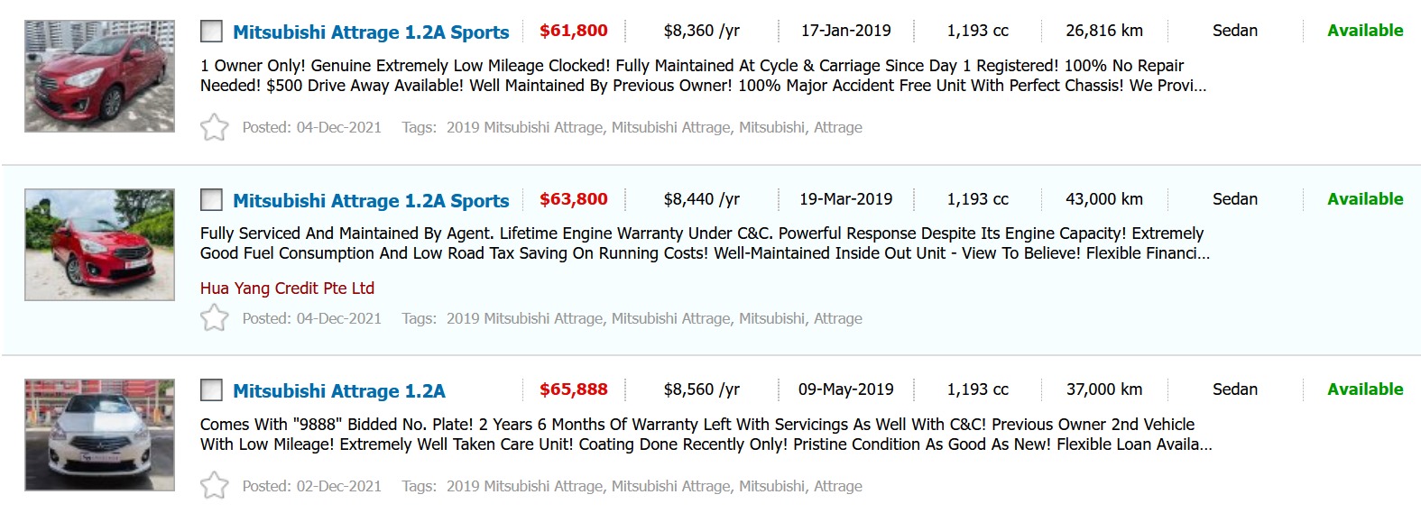The height and width of the screenshot is (513, 1421).
Task: Tick checkbox for Mitsubishi Attrage 1.2A $65,888
Action: coord(211,390)
